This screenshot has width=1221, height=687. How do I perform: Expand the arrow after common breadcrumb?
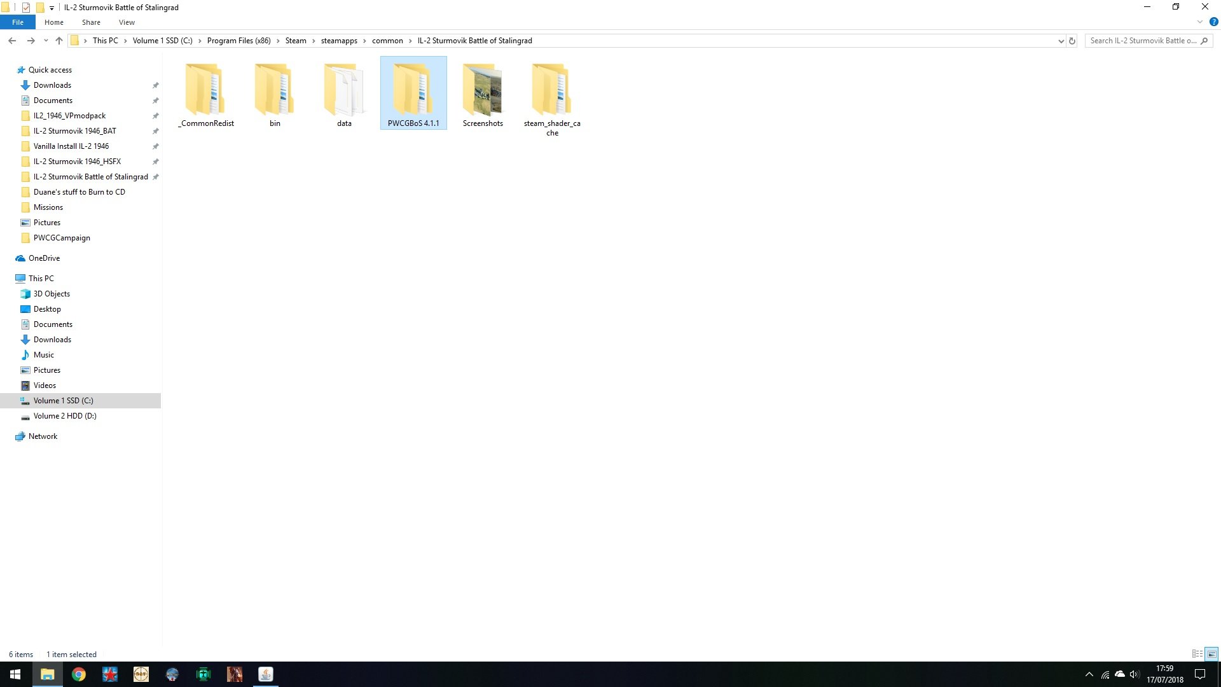pos(410,41)
